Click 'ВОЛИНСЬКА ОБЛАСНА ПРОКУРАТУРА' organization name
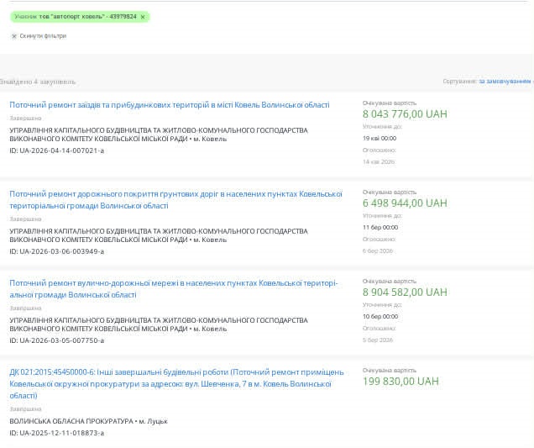Screen dimensions: 534x448 click(x=71, y=421)
